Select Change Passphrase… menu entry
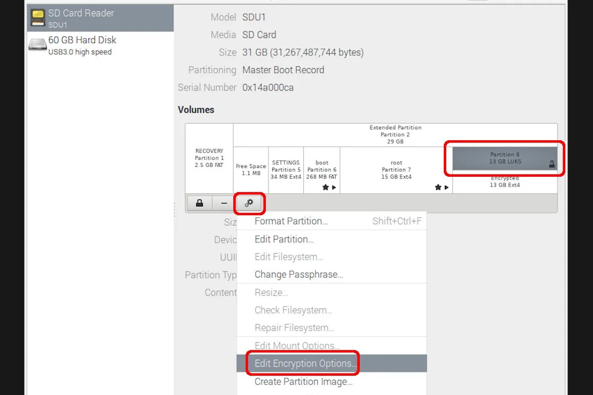The height and width of the screenshot is (395, 593). pos(332,275)
